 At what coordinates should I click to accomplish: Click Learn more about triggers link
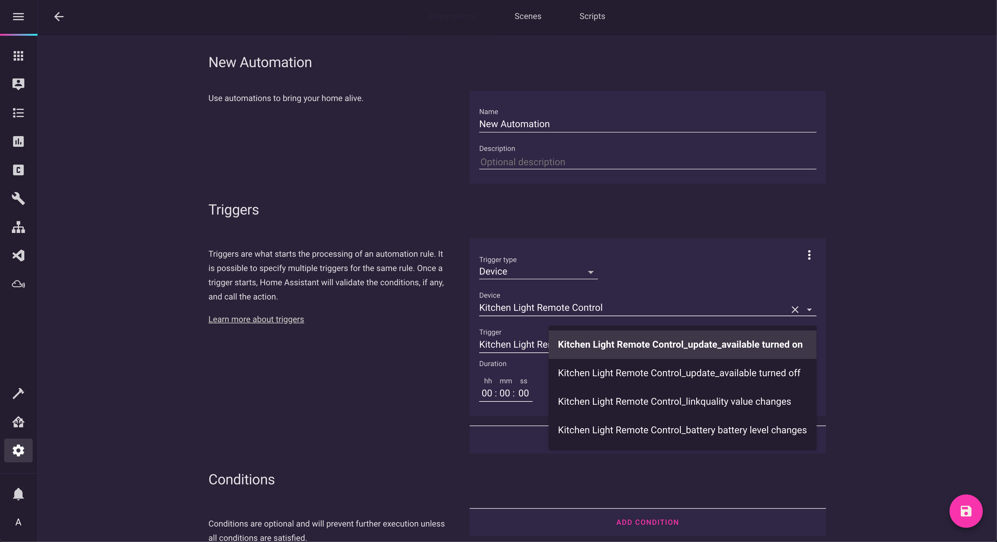click(256, 319)
